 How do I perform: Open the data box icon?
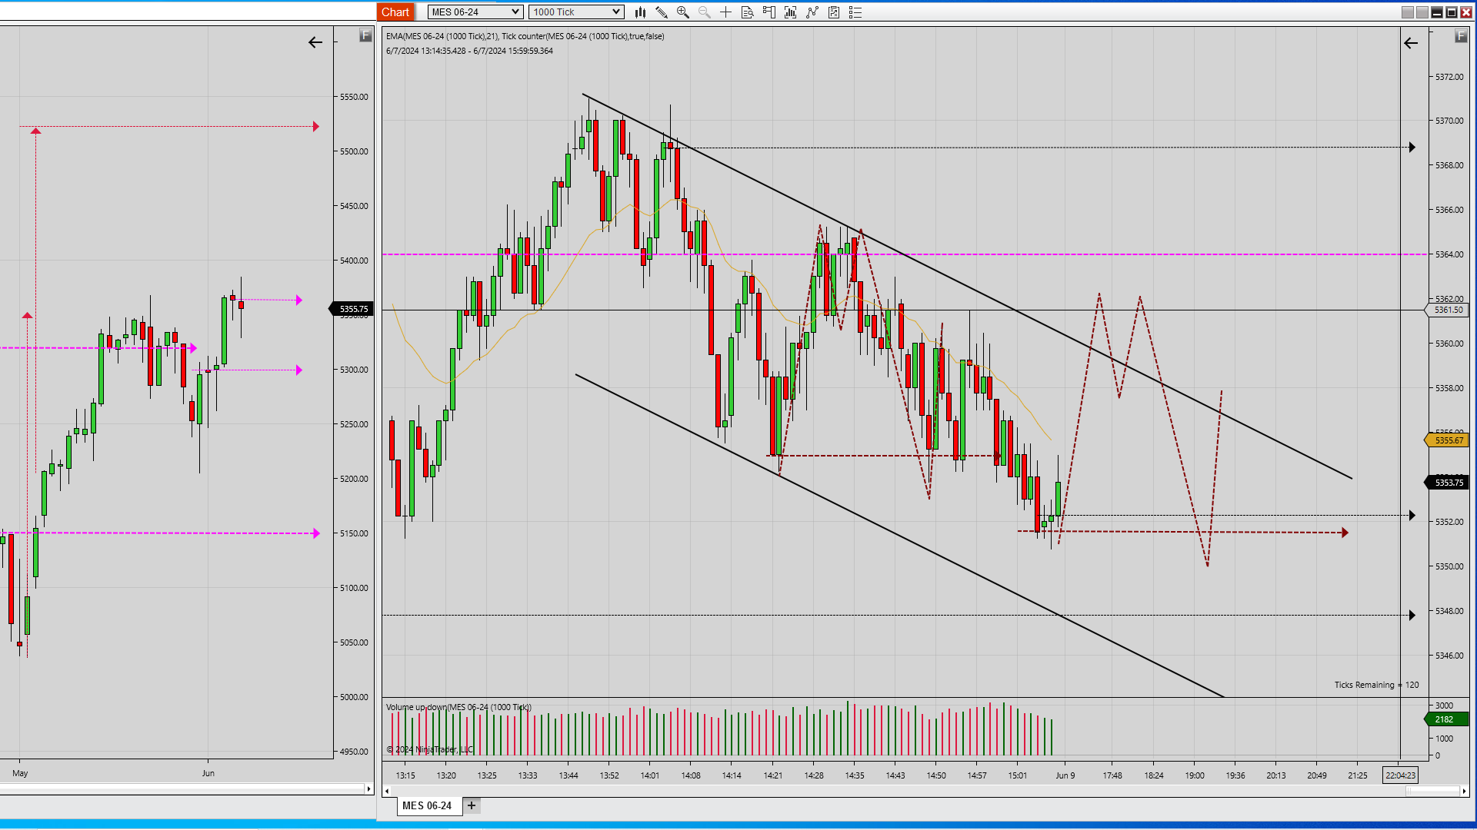[x=747, y=12]
